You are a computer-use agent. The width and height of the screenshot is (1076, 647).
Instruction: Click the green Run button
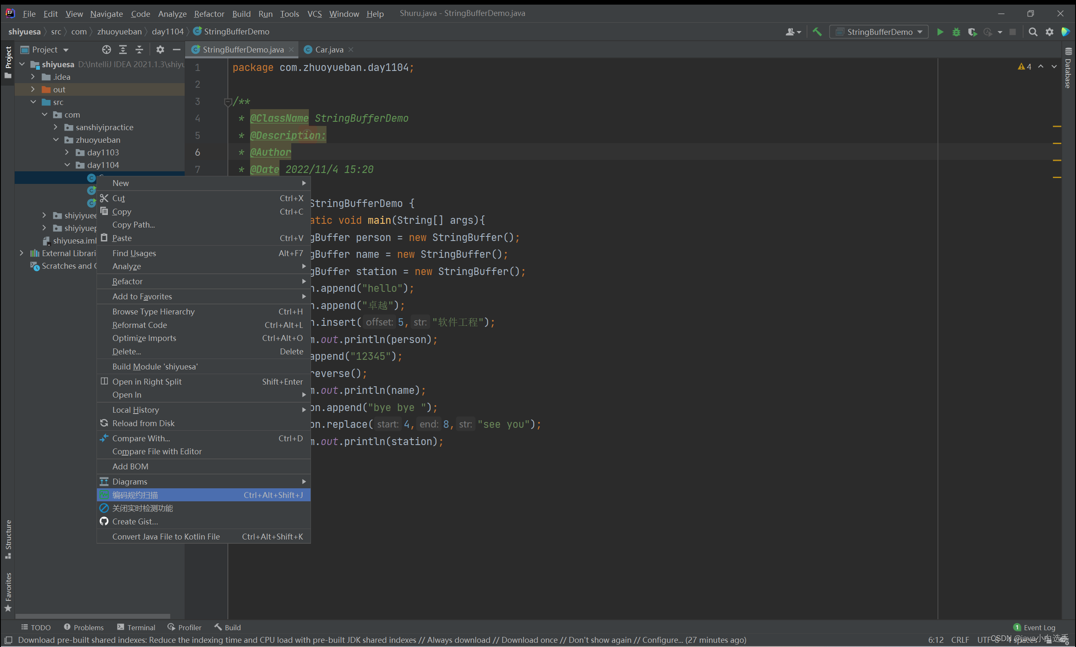click(x=940, y=32)
